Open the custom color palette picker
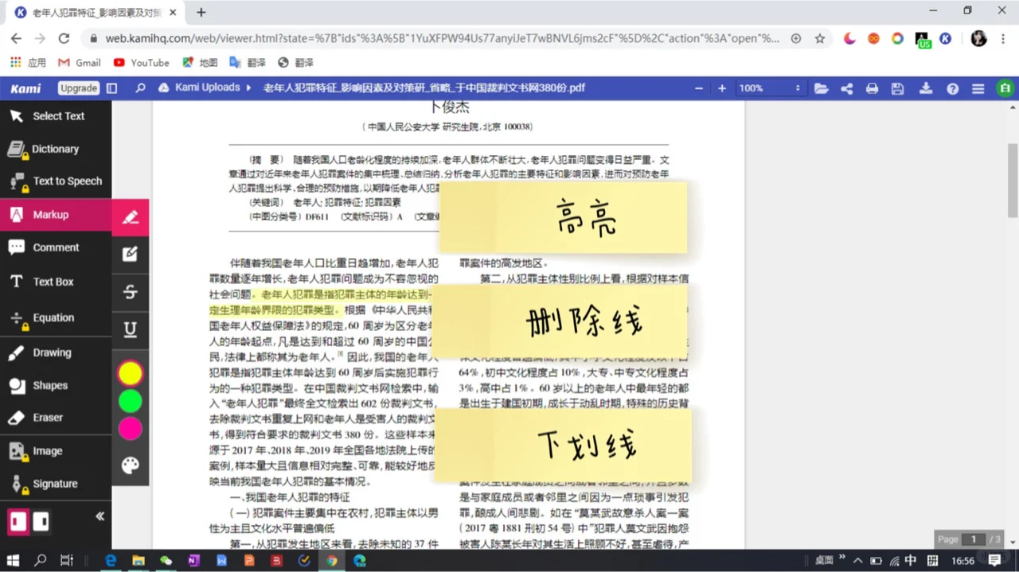Viewport: 1019px width, 572px height. [130, 465]
